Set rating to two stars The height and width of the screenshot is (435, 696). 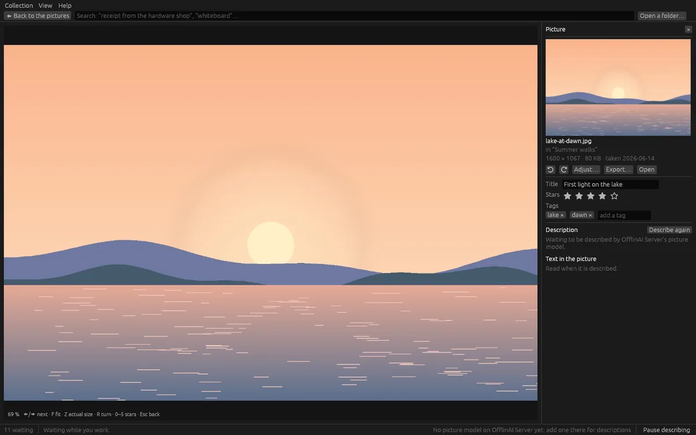pyautogui.click(x=579, y=196)
